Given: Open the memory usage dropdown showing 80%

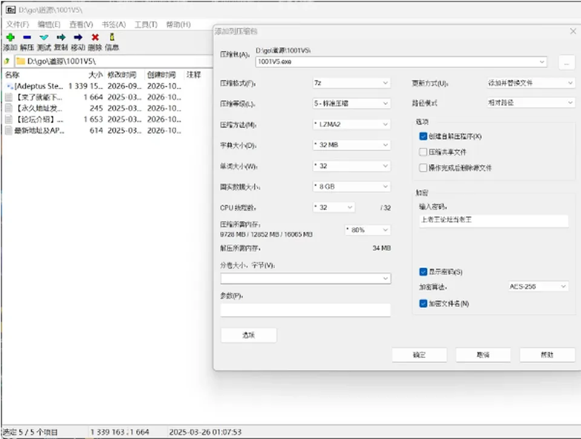Looking at the screenshot, I should pos(367,230).
